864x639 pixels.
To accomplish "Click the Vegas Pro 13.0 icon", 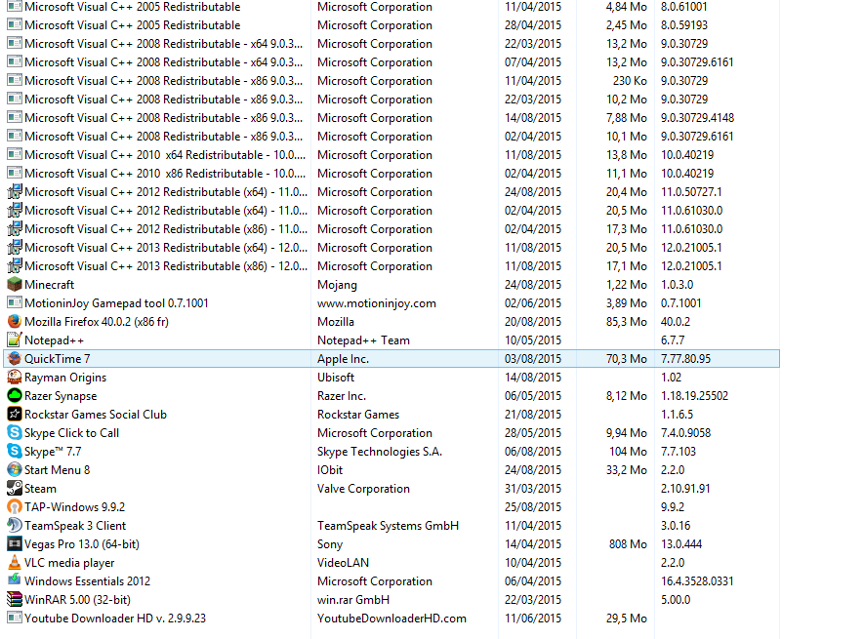I will (15, 544).
